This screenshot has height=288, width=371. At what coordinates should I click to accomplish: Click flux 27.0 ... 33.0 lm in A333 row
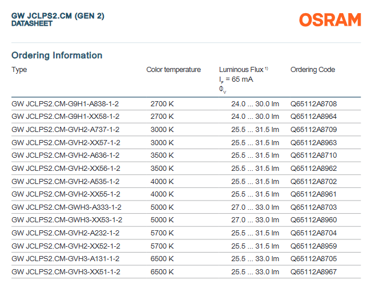point(255,207)
